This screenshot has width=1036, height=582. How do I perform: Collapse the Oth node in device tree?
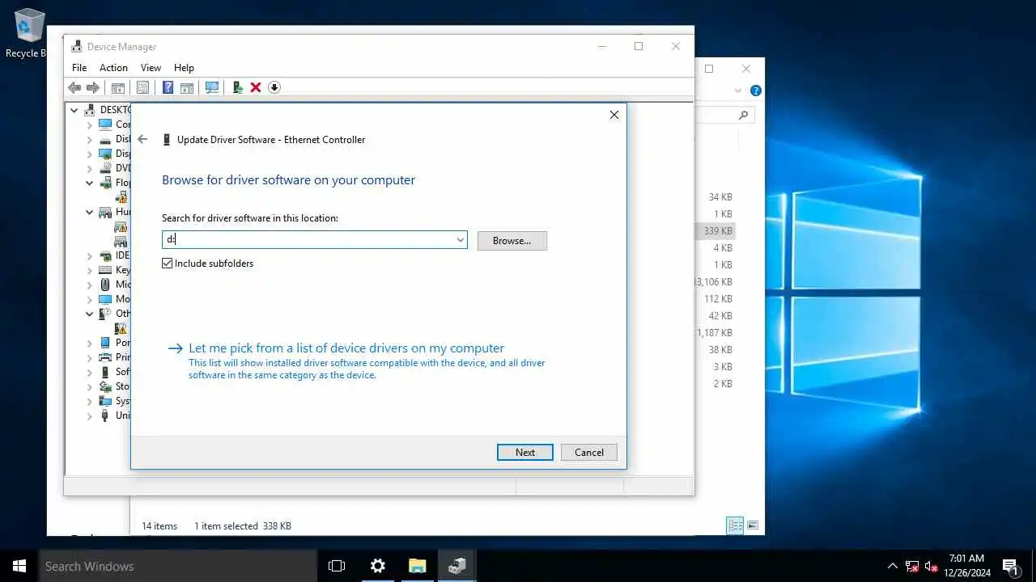pyautogui.click(x=90, y=314)
